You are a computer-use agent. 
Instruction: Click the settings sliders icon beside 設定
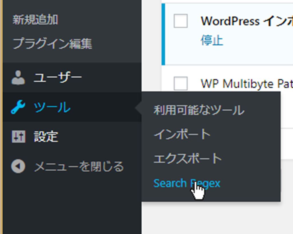tap(18, 137)
